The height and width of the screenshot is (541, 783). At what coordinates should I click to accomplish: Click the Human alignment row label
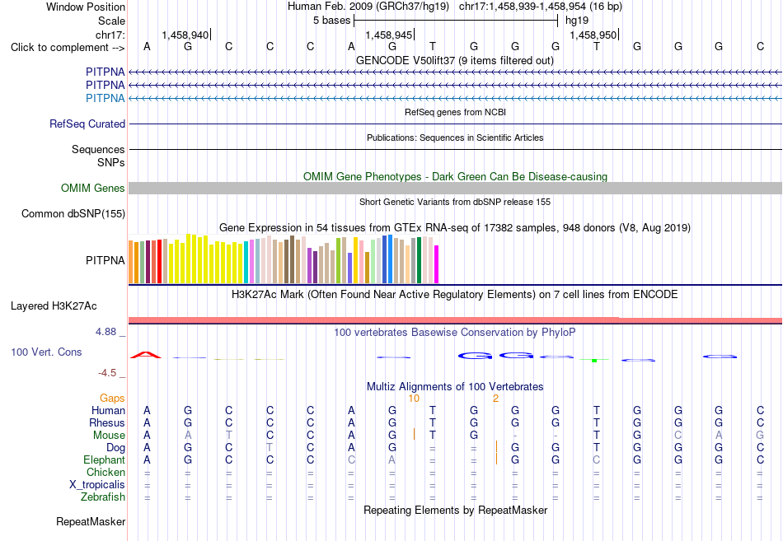coord(108,411)
